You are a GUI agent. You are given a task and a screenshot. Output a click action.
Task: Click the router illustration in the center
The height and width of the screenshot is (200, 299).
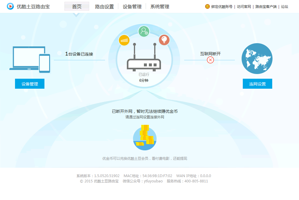[x=144, y=57]
